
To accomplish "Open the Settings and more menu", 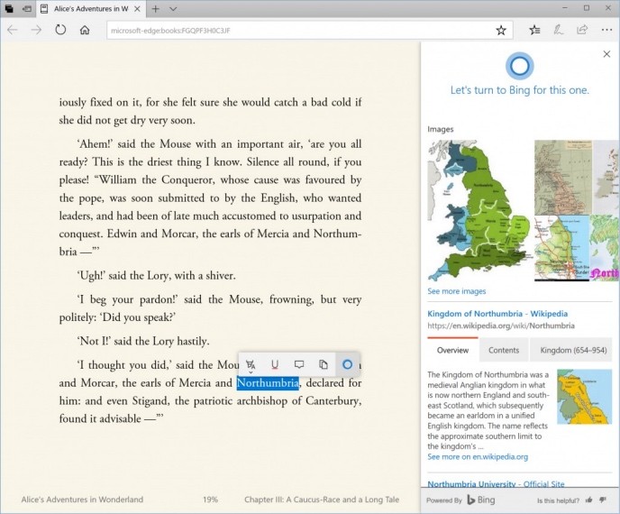I will [x=606, y=30].
